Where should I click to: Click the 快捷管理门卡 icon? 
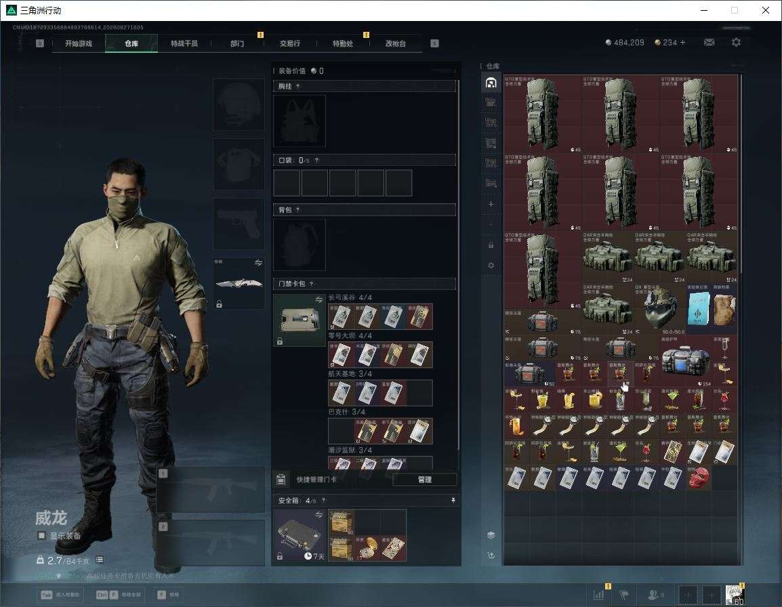[281, 480]
